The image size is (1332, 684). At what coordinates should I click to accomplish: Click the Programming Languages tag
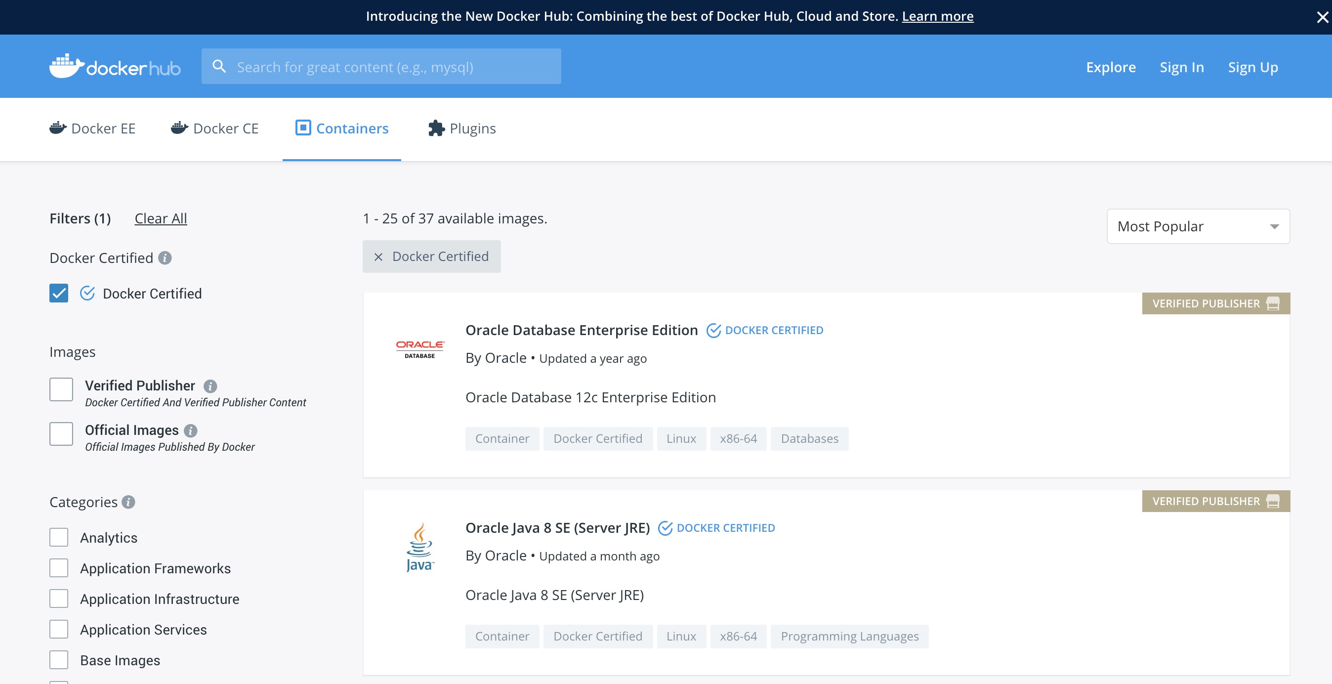click(850, 637)
